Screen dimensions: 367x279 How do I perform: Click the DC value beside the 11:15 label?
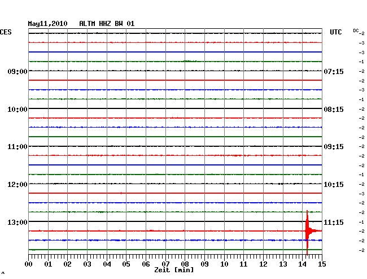pos(361,222)
